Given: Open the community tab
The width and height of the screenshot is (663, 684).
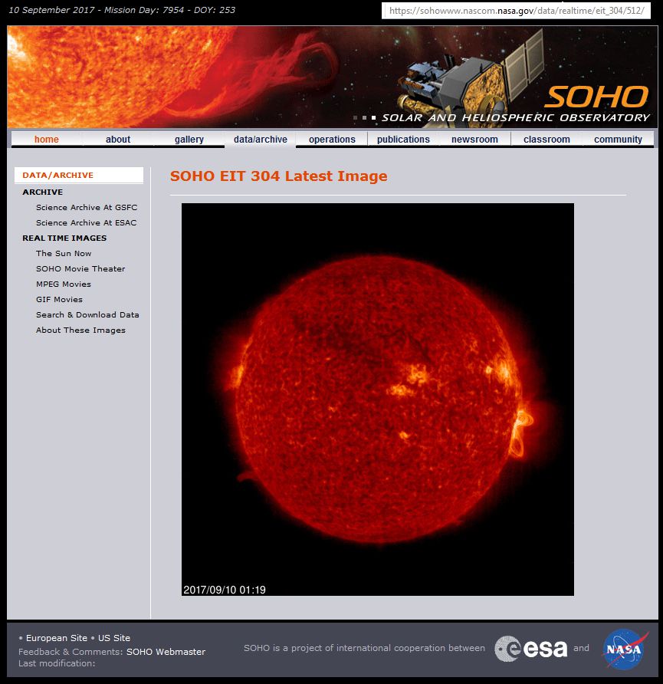Looking at the screenshot, I should pyautogui.click(x=618, y=139).
